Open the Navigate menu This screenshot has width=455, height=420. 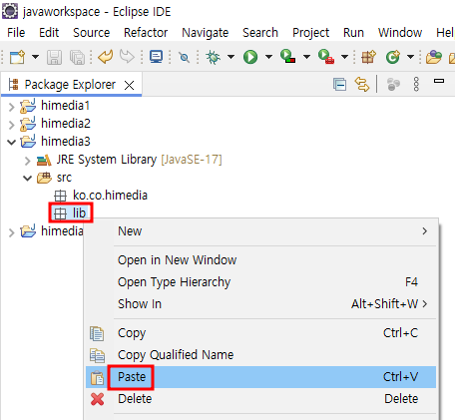(x=206, y=33)
